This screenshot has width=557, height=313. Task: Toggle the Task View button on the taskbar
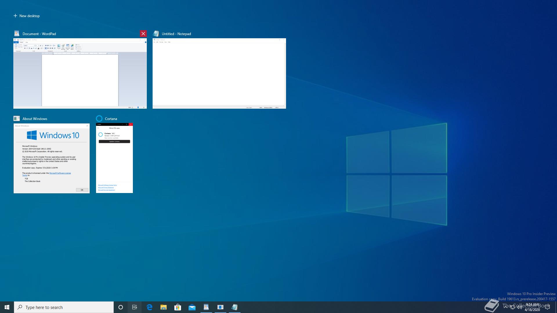click(135, 307)
